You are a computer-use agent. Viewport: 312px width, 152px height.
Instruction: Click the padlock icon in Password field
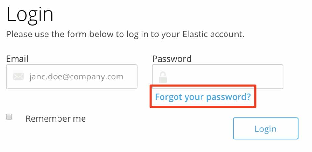(163, 77)
